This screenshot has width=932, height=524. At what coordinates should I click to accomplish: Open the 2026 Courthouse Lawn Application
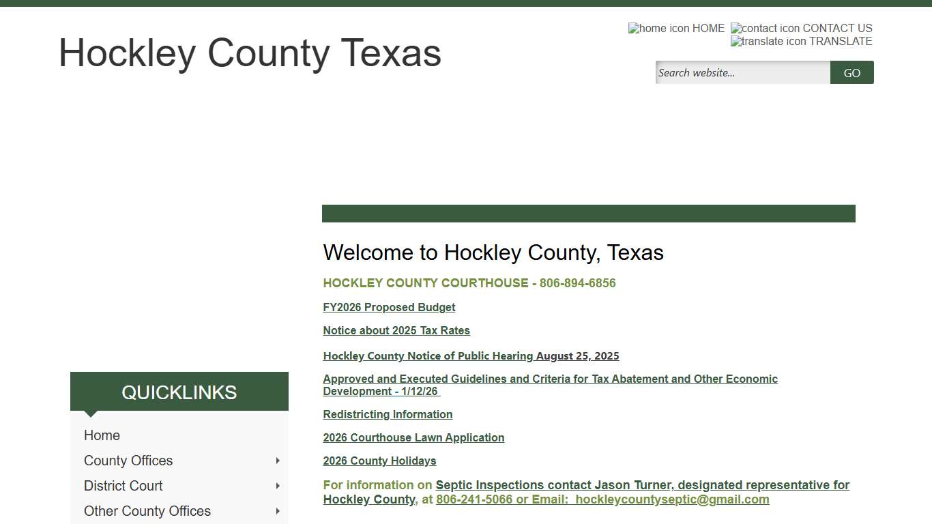[x=413, y=437]
